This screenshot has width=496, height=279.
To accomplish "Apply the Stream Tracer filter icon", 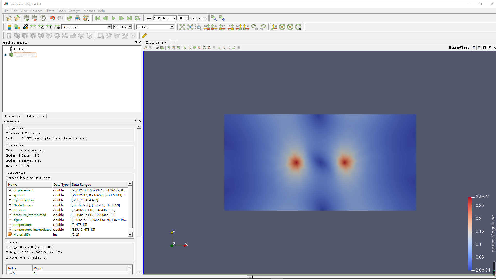I will tap(65, 36).
